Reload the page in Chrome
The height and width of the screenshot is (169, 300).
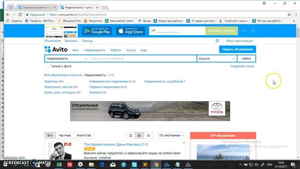tap(20, 15)
